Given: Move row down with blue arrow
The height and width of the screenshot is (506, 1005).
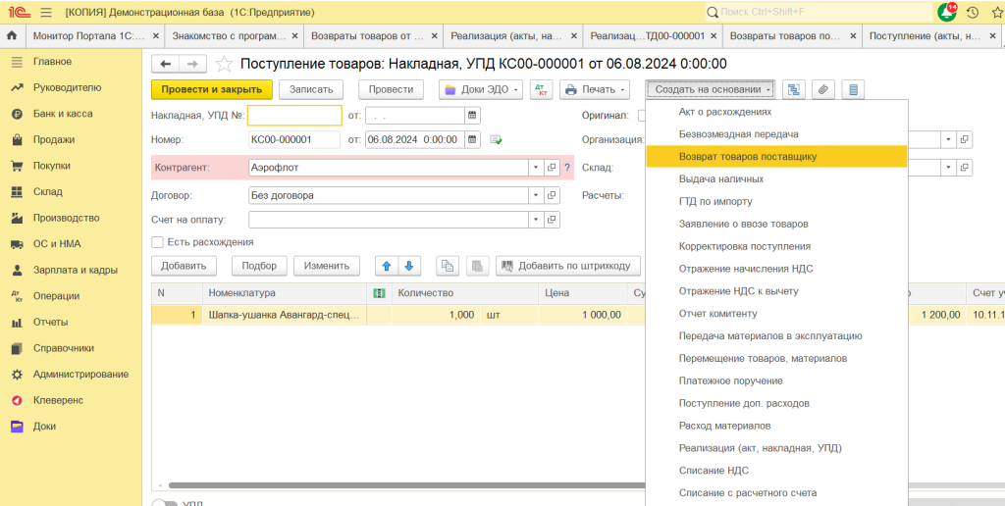Looking at the screenshot, I should (x=409, y=265).
